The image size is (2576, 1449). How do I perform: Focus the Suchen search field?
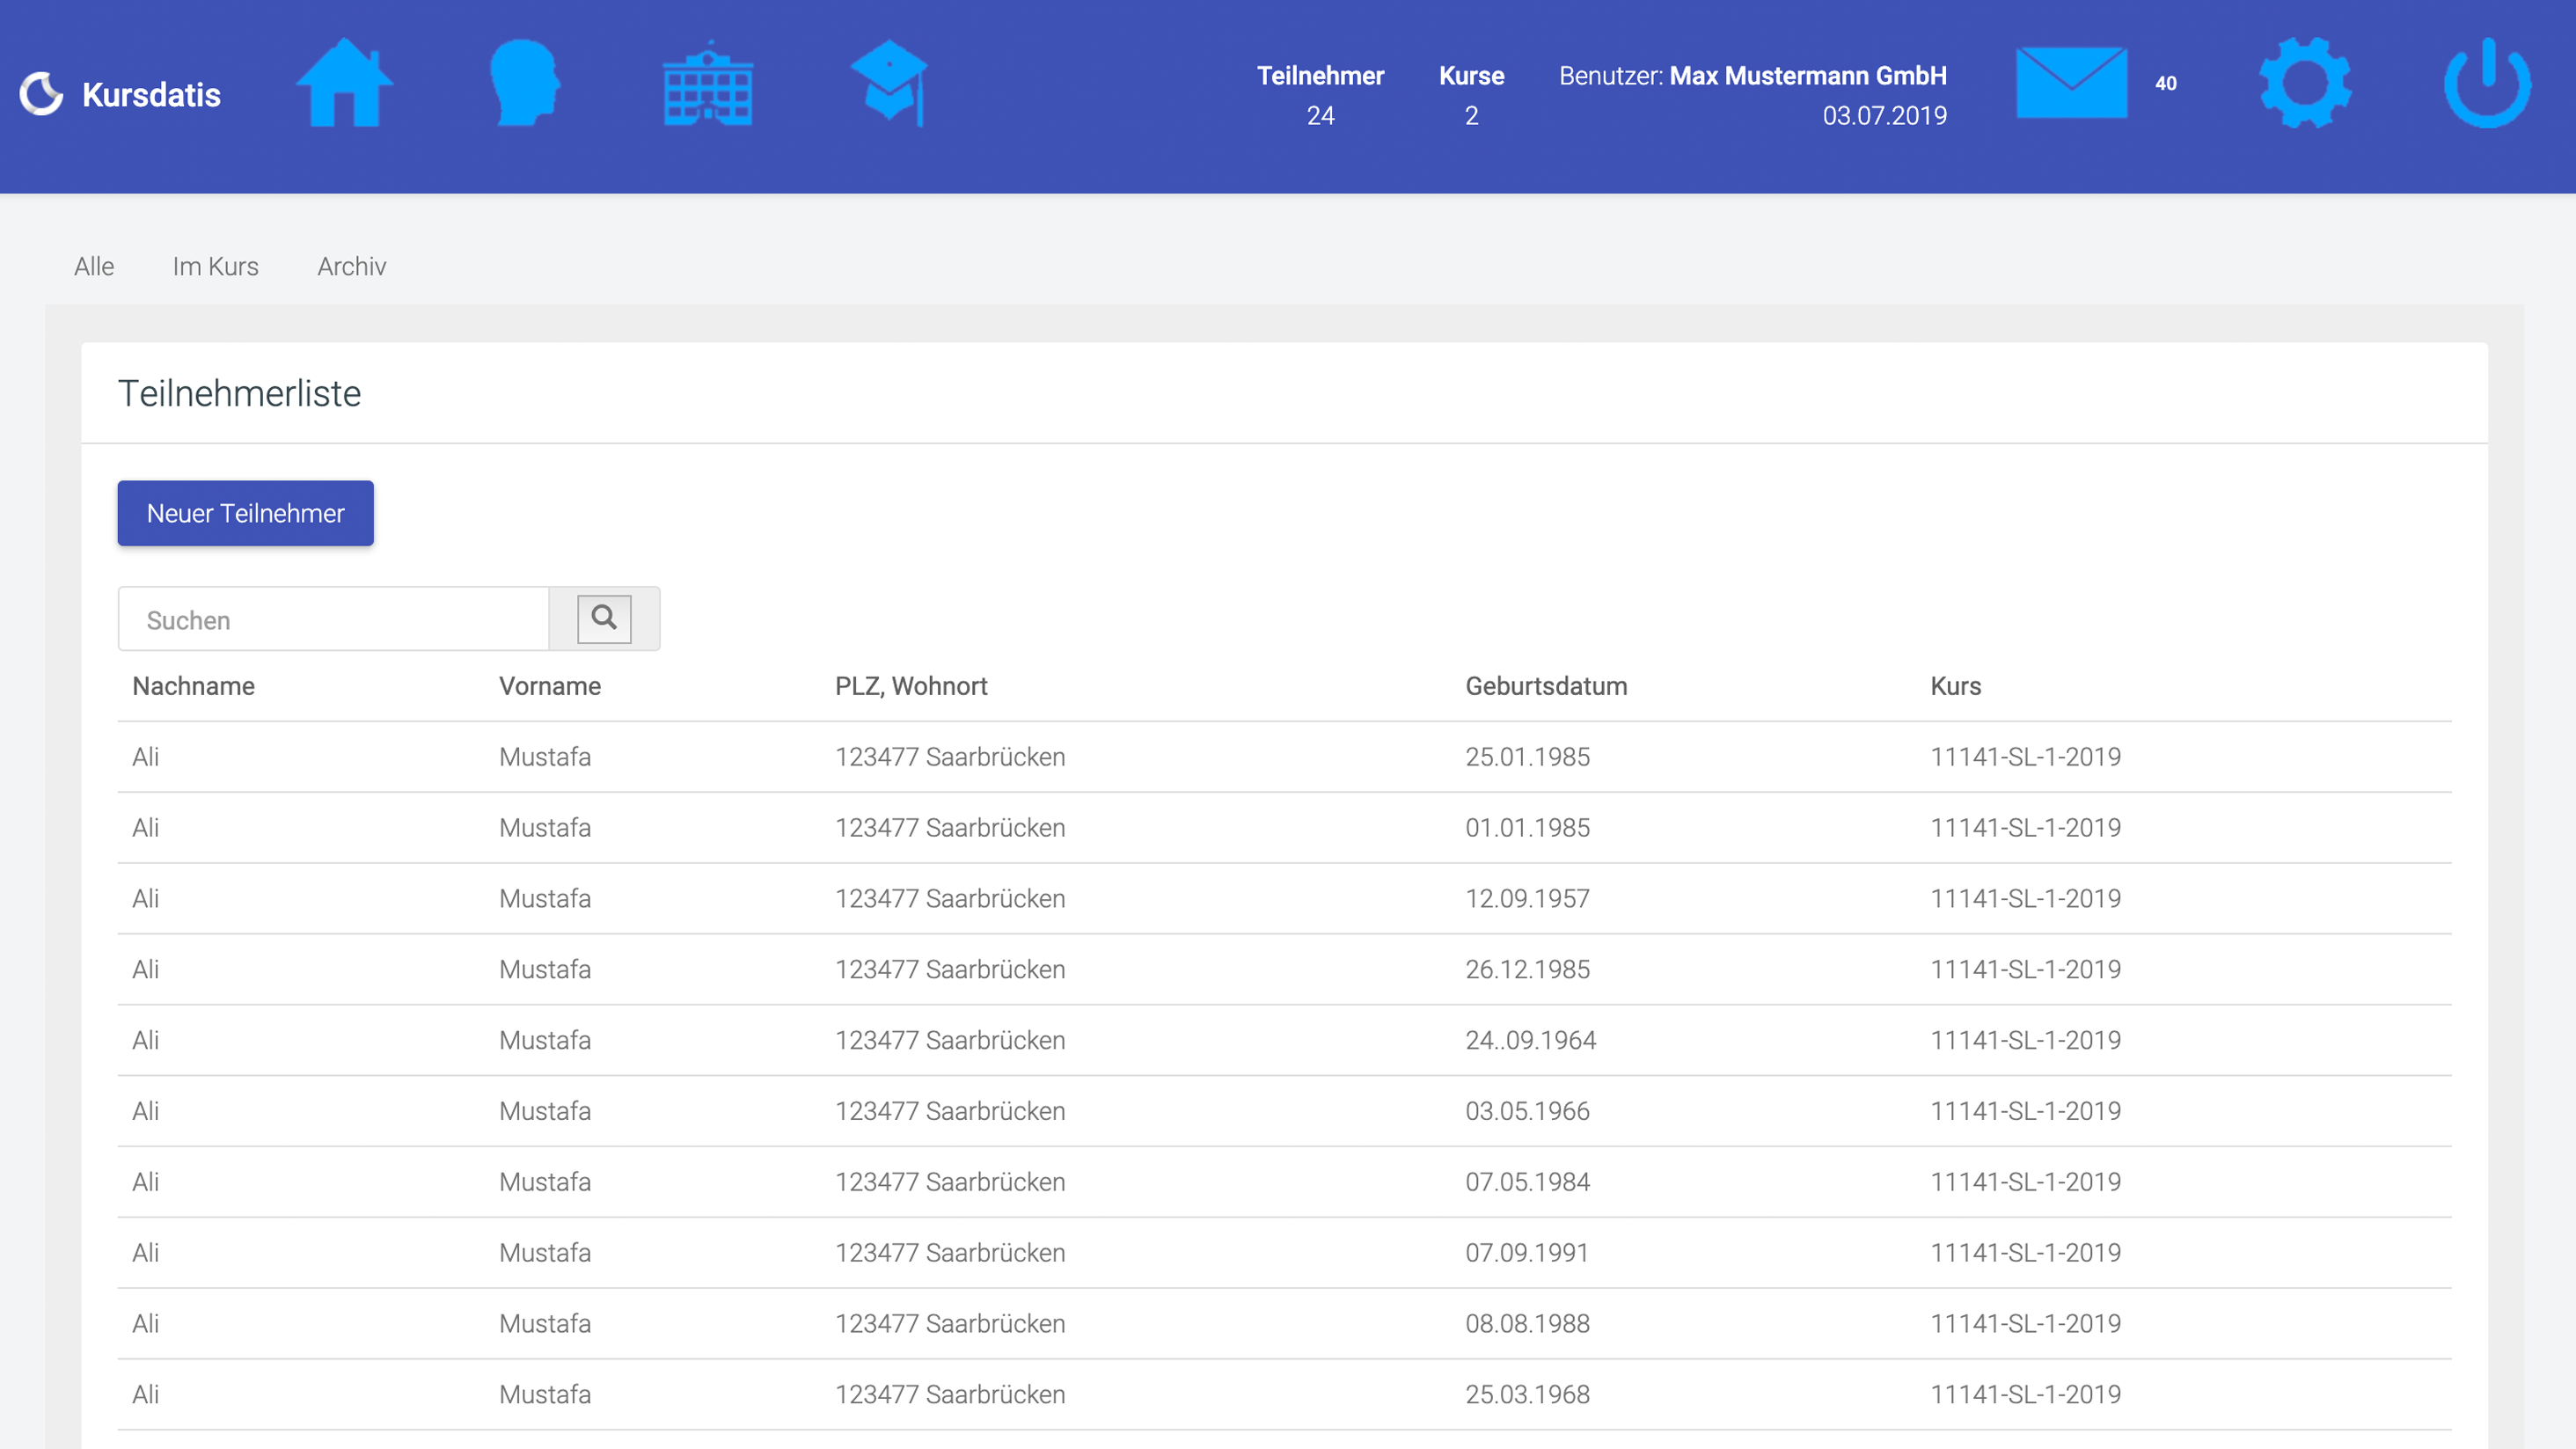(333, 619)
